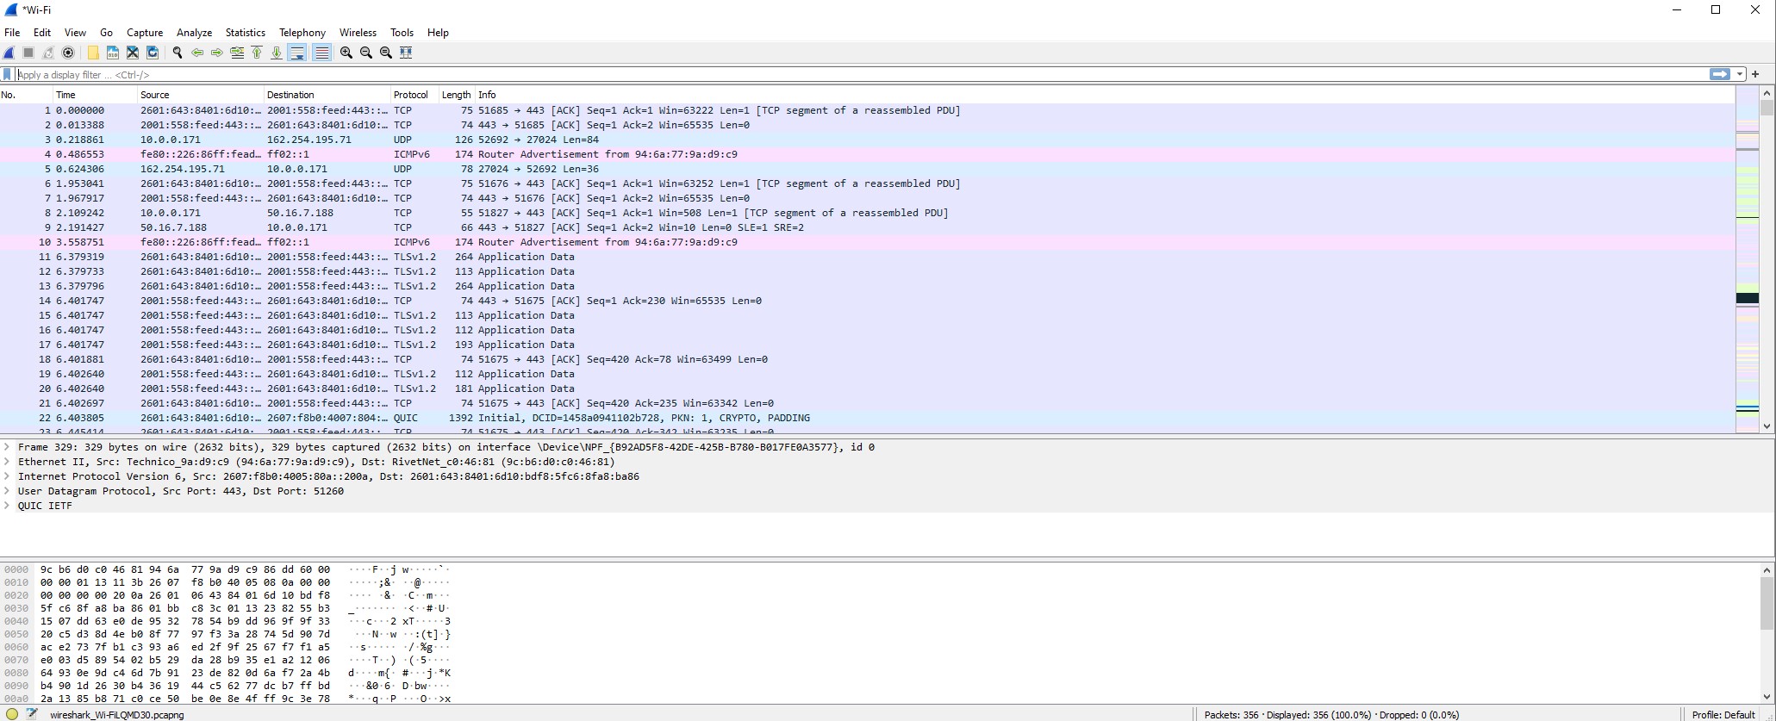
Task: Expand the Frame 329 details
Action: pos(7,447)
